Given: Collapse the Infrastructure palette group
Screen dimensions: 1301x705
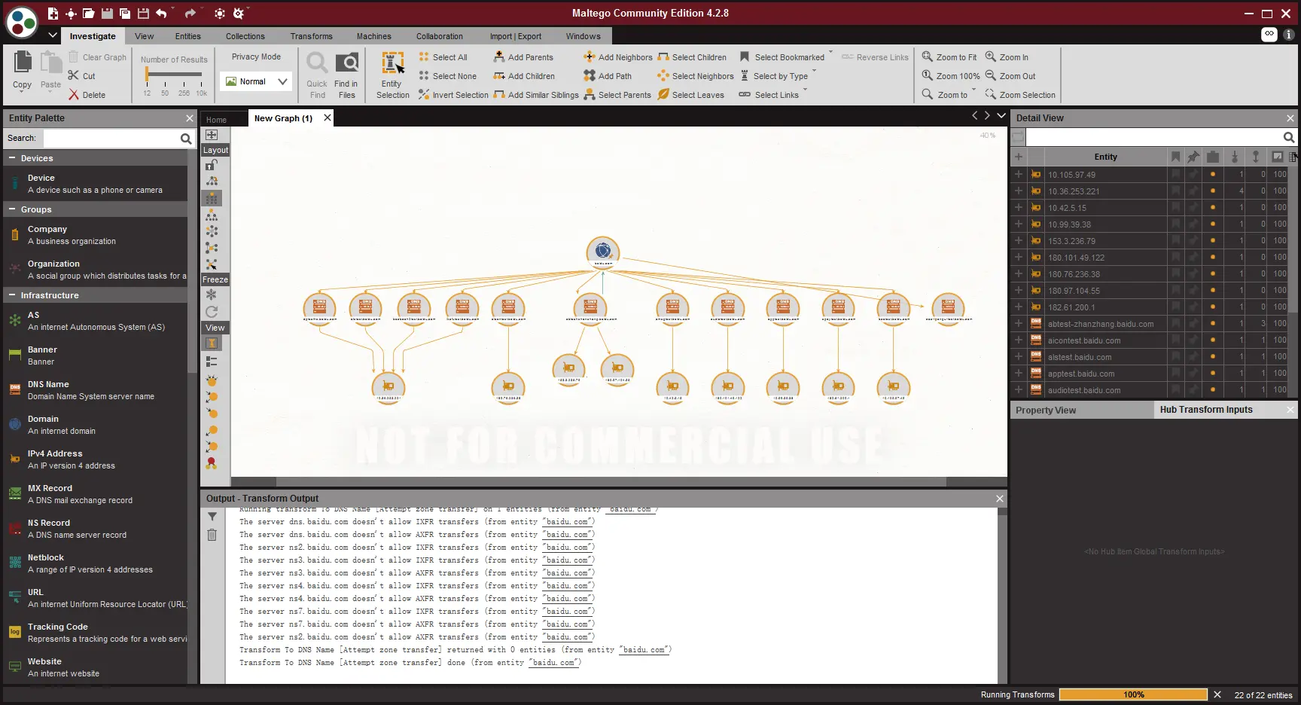Looking at the screenshot, I should [x=12, y=295].
